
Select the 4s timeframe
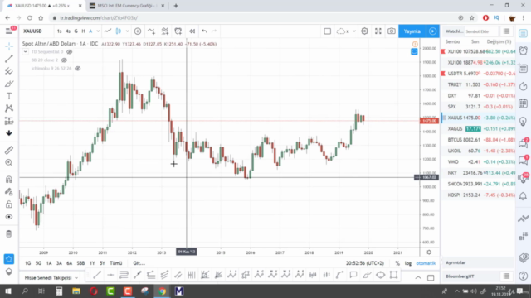pyautogui.click(x=68, y=31)
